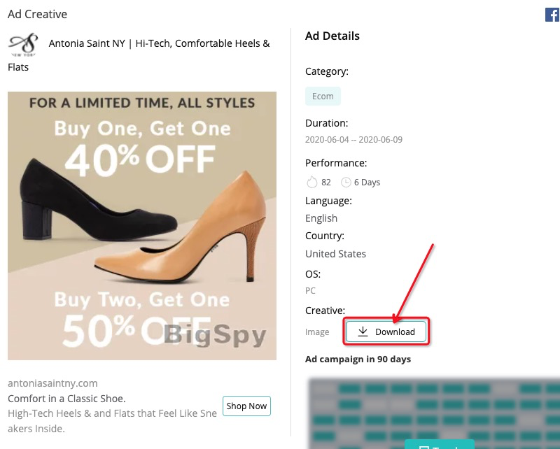Click the Facebook icon at top right
The width and height of the screenshot is (560, 449).
coord(552,15)
